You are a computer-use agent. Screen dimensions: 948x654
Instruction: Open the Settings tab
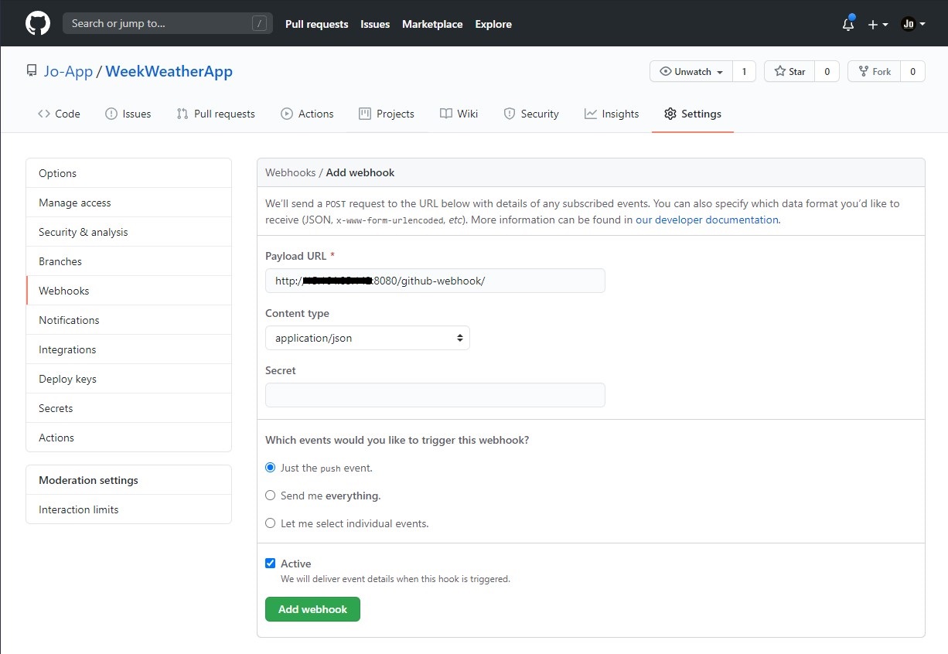pyautogui.click(x=693, y=114)
